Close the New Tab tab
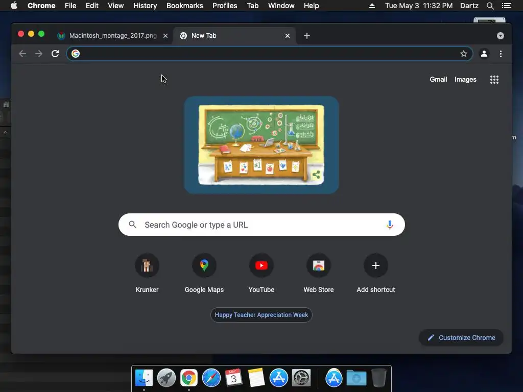The image size is (523, 392). click(288, 36)
